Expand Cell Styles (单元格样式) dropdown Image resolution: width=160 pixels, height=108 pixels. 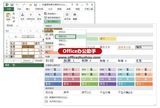coord(59,22)
